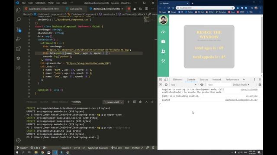Image resolution: width=277 pixels, height=155 pixels.
Task: Close the DevTools panel
Action: tap(260, 80)
